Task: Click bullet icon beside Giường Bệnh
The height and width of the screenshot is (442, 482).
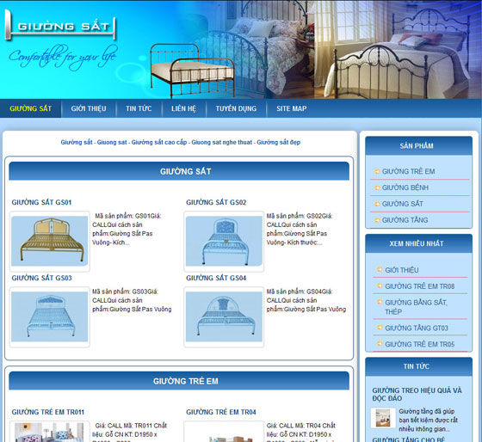Action: [377, 187]
